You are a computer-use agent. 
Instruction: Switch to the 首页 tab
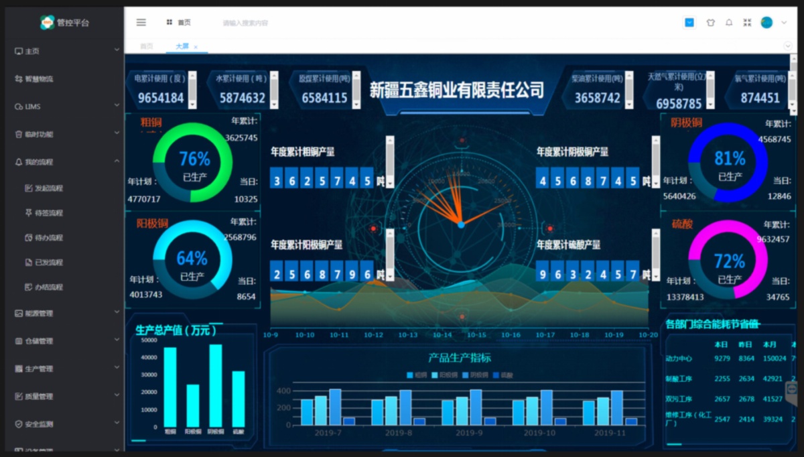(x=146, y=46)
